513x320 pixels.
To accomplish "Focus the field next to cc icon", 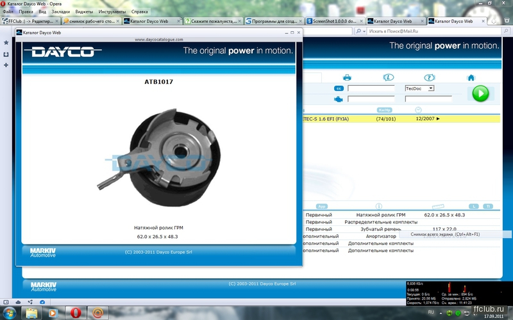I will (x=371, y=88).
